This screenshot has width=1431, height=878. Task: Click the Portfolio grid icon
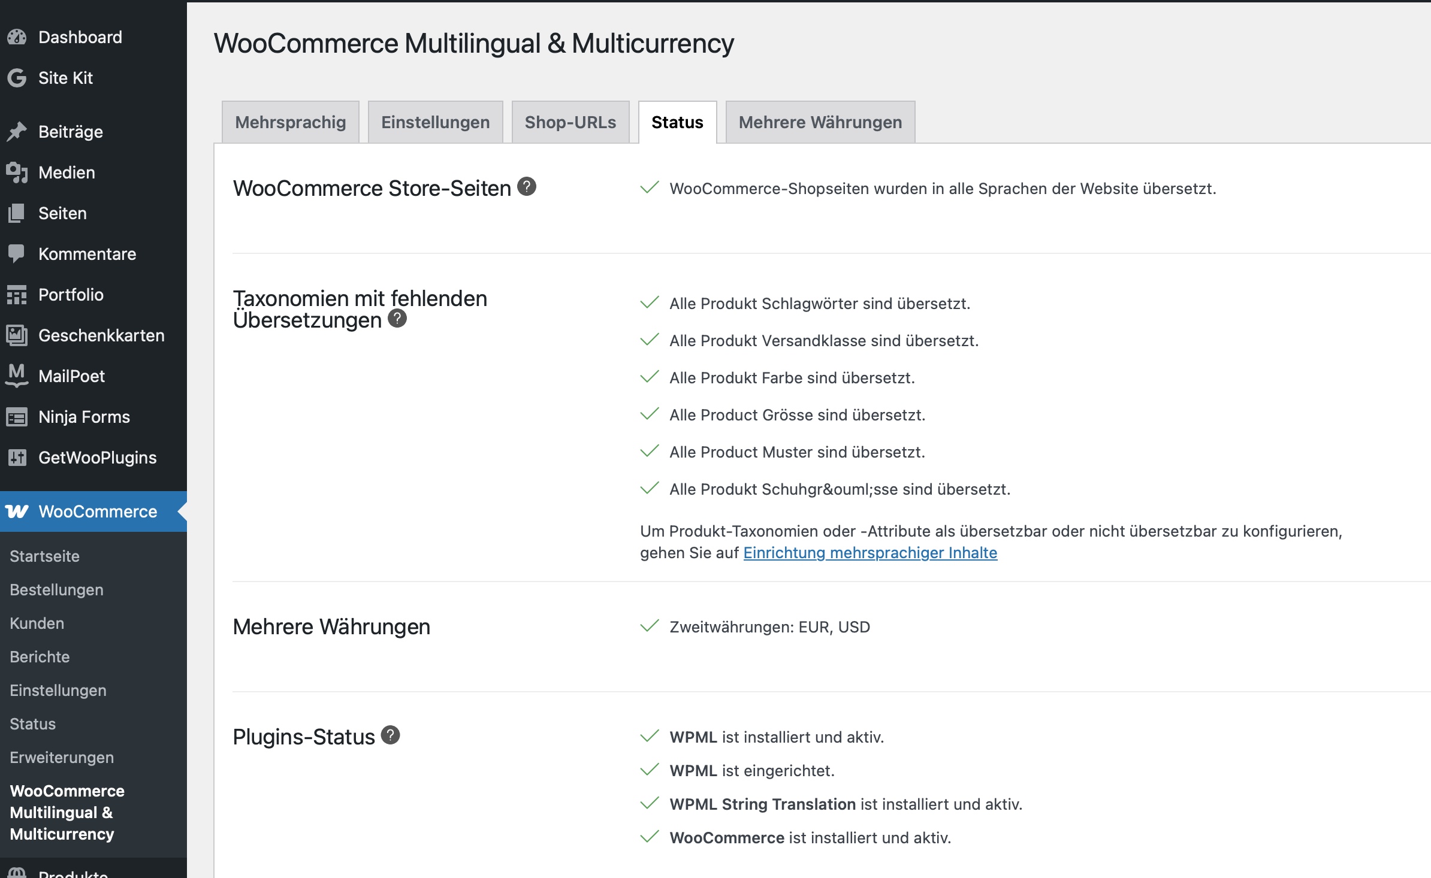(17, 295)
